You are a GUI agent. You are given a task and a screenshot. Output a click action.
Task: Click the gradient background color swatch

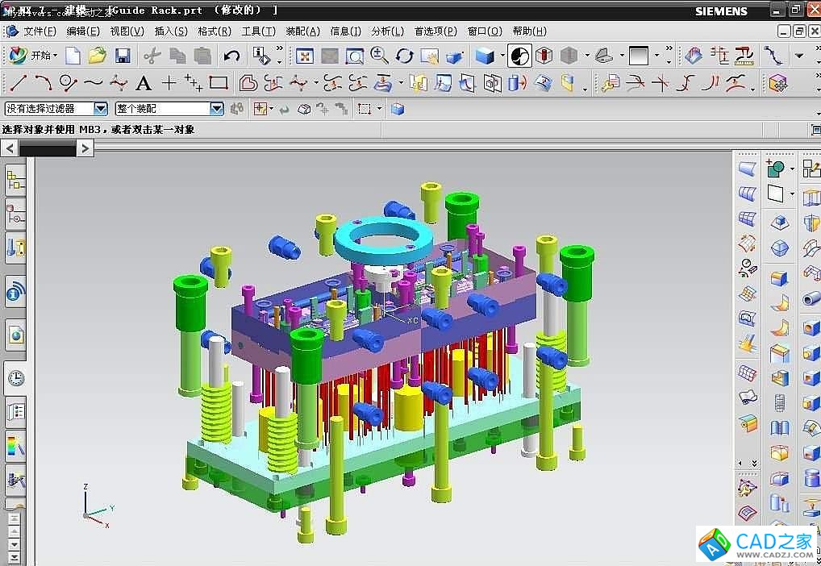tap(638, 56)
